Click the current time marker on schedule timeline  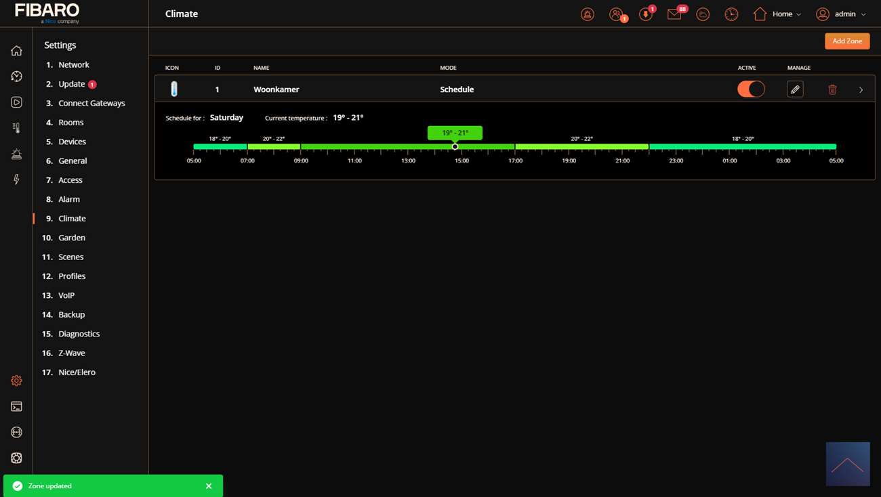[455, 147]
